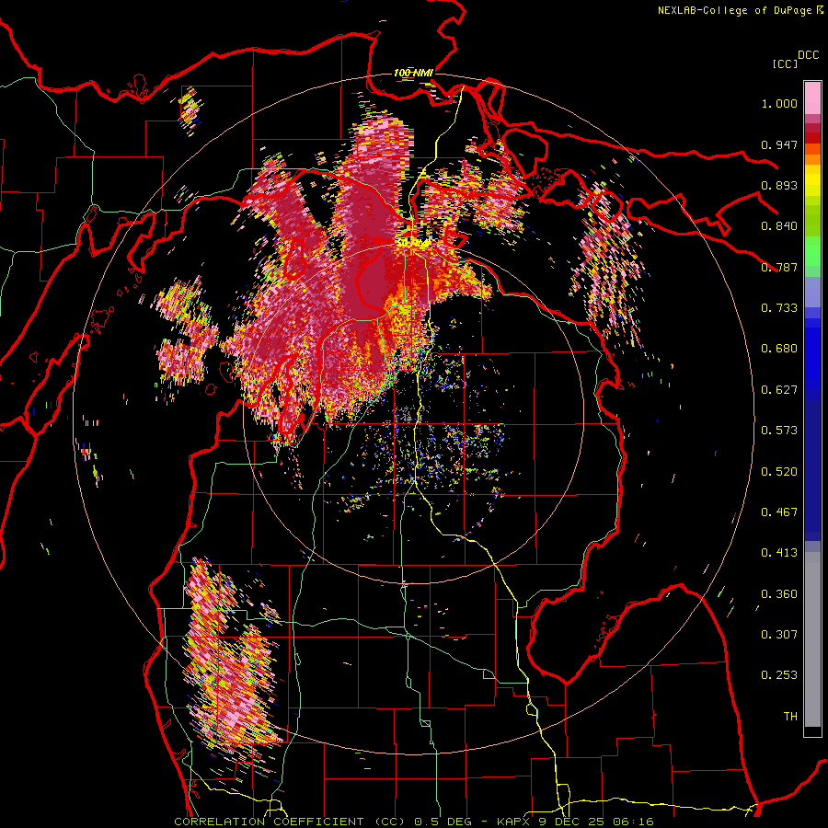The image size is (828, 828).
Task: Pick the yellow swatch on the color bar
Action: click(812, 181)
